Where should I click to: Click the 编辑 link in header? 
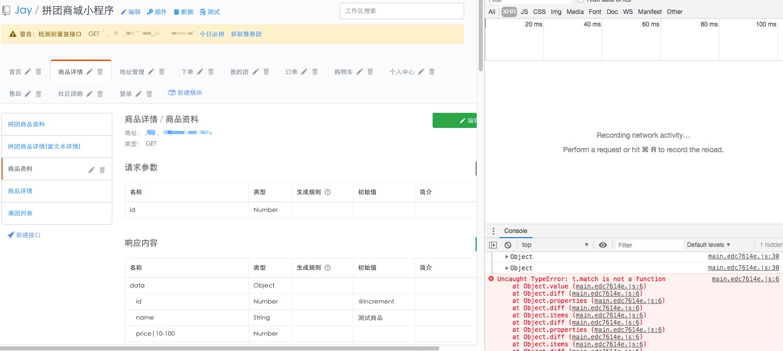pos(130,12)
